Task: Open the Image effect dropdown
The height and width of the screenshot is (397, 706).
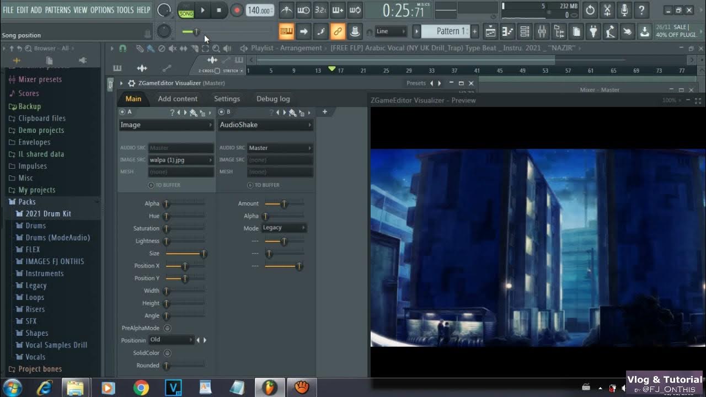Action: point(167,125)
